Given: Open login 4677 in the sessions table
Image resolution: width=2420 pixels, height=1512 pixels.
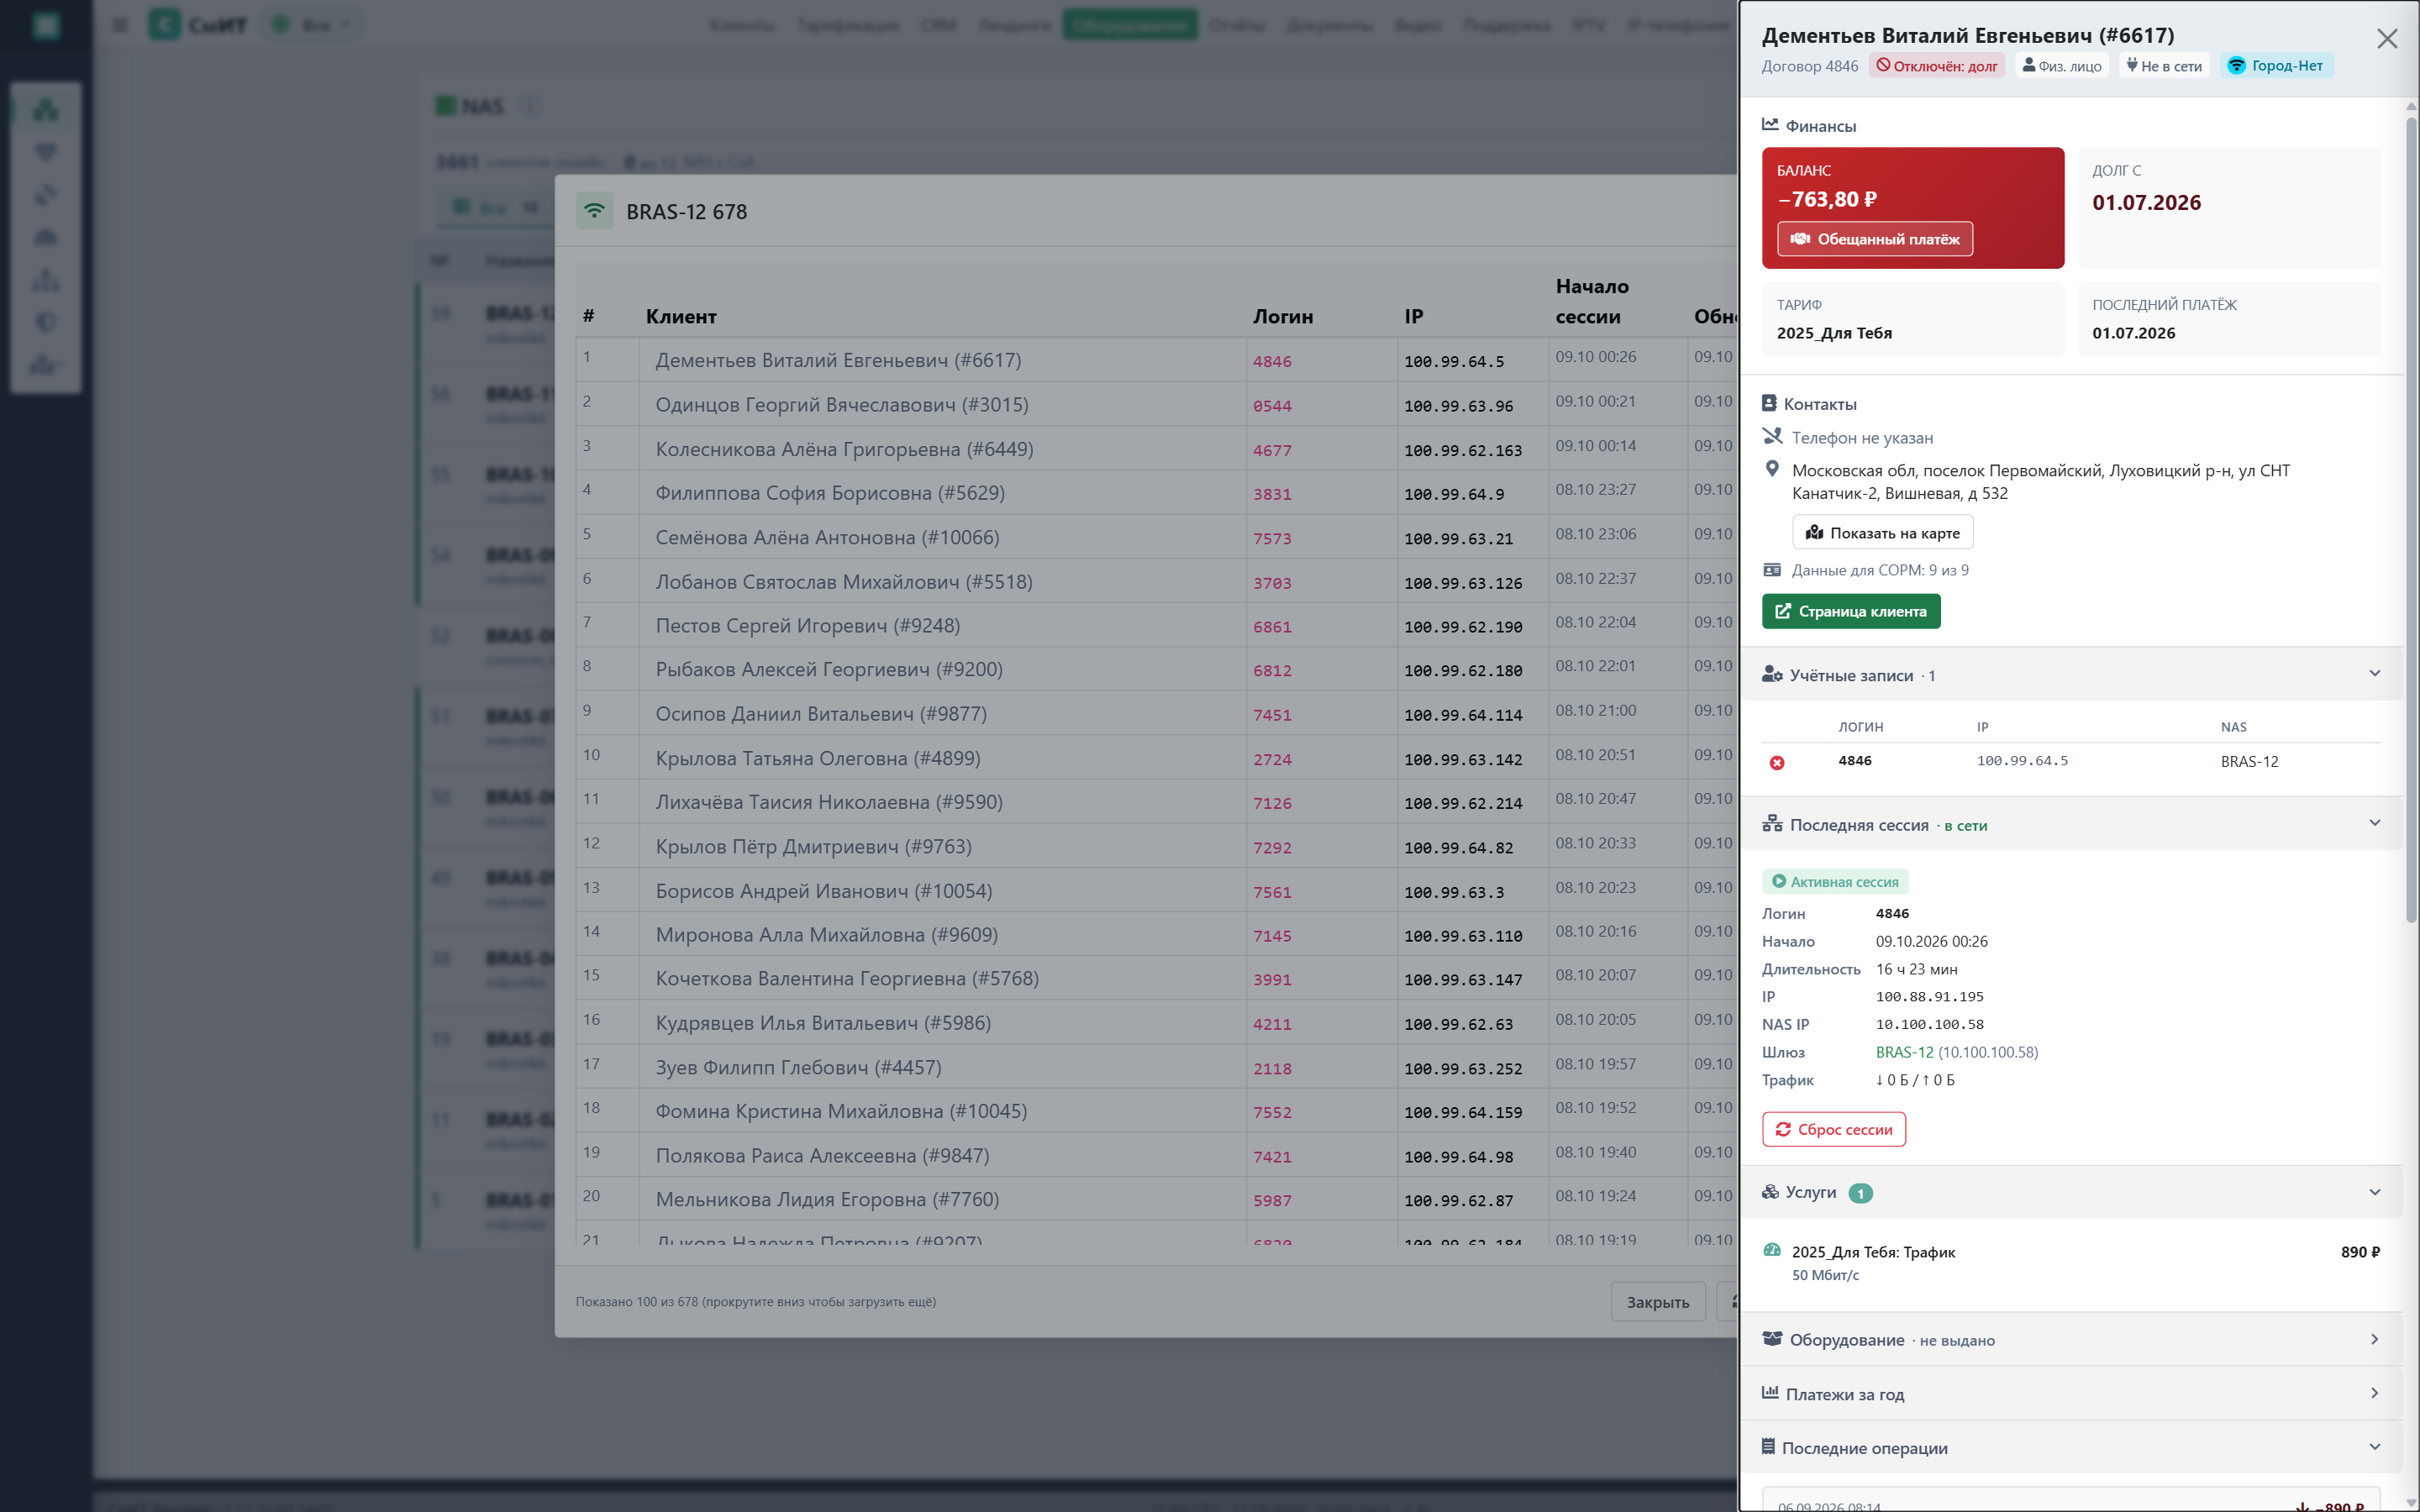Looking at the screenshot, I should [x=1272, y=450].
